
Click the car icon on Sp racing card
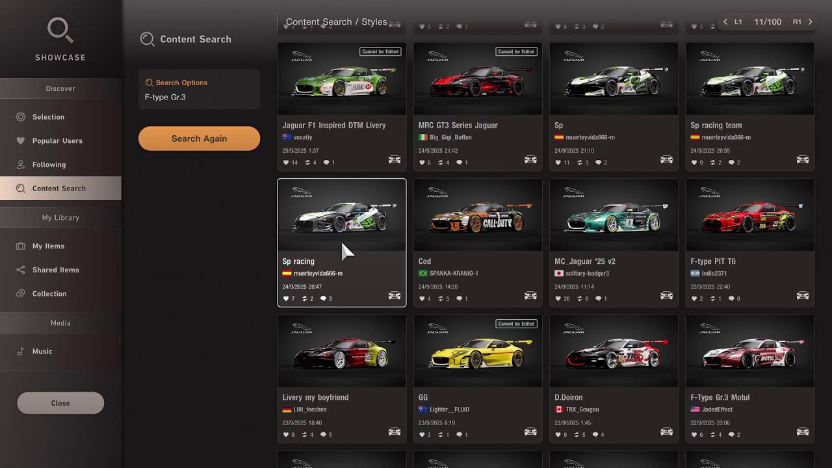pyautogui.click(x=395, y=296)
